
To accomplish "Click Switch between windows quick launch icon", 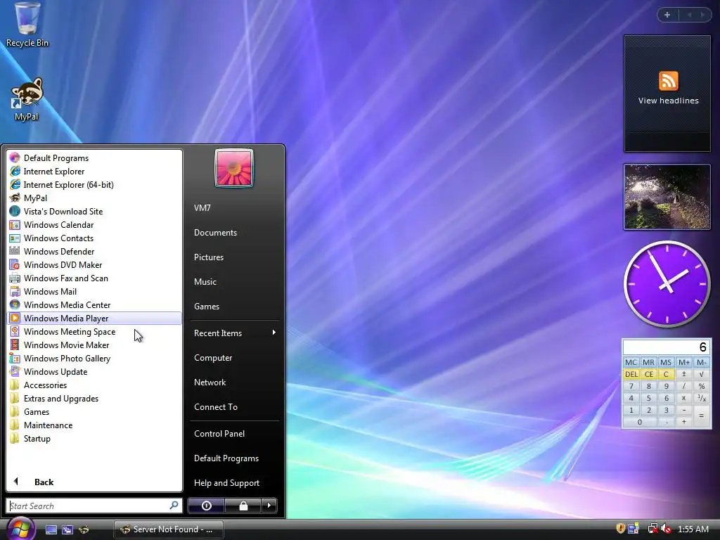I will point(67,529).
